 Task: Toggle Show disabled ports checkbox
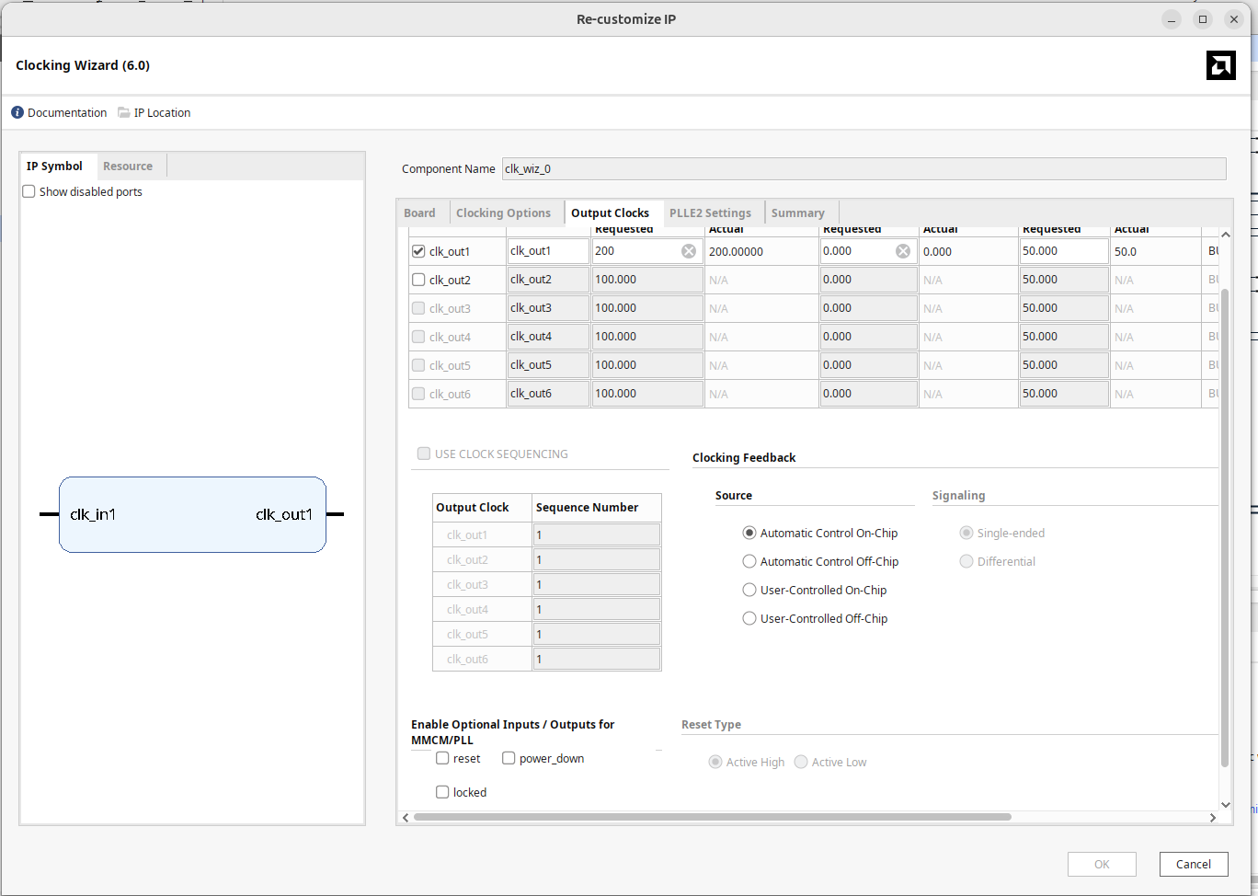click(x=29, y=191)
